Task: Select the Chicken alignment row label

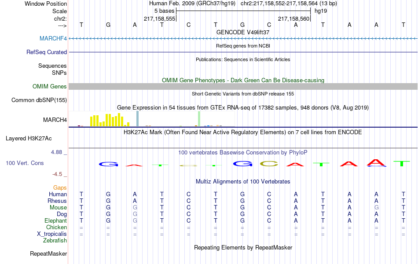Action: 56,227
